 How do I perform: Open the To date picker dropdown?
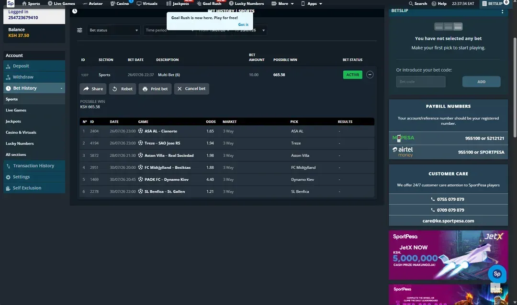(x=249, y=30)
